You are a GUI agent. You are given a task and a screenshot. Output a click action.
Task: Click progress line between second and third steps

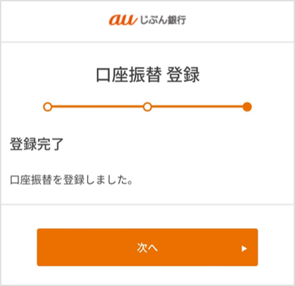[x=197, y=107]
